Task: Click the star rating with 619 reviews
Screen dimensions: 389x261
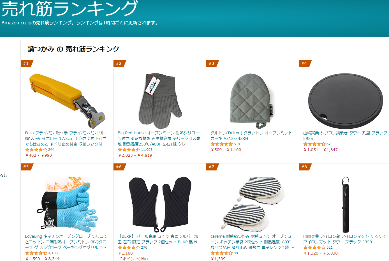Action: pos(221,144)
